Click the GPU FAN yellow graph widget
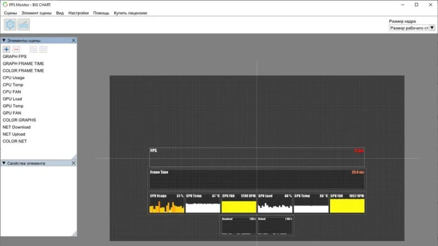This screenshot has height=246, width=438. click(x=347, y=203)
